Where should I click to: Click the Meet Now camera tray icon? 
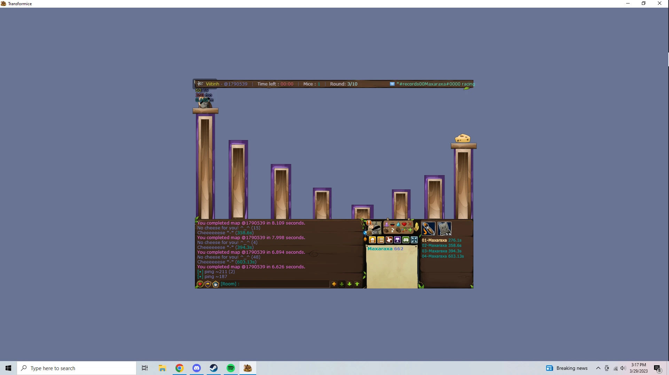tap(607, 368)
